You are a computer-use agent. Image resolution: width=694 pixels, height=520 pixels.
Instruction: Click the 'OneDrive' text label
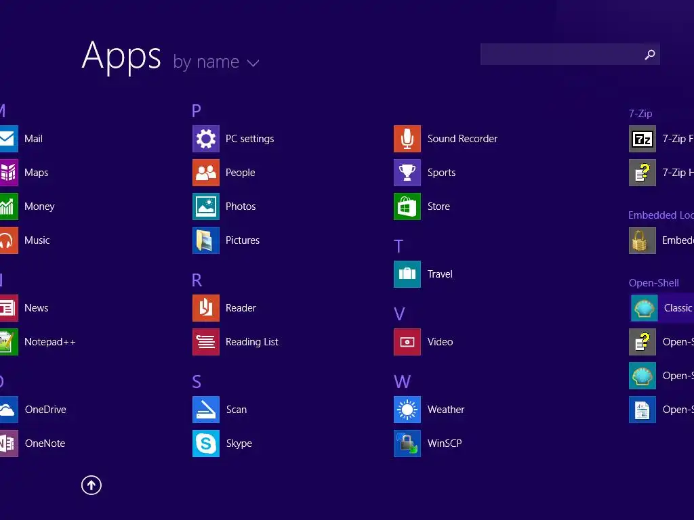click(x=45, y=410)
